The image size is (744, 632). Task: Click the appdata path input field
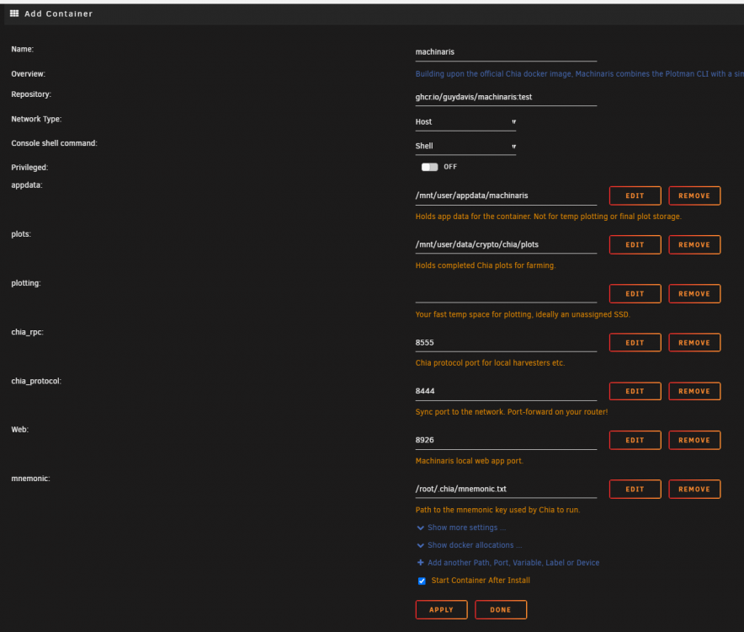pyautogui.click(x=506, y=195)
